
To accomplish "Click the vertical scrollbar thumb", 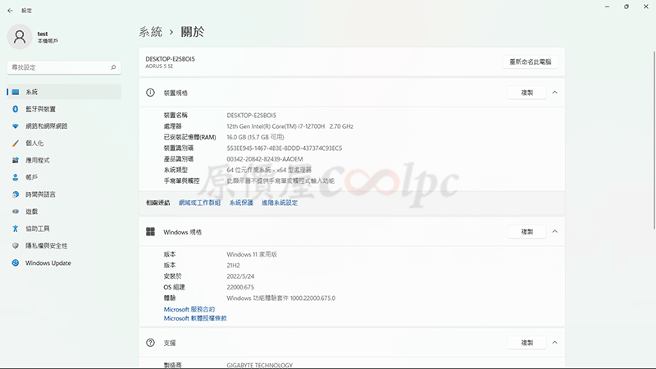I will pyautogui.click(x=654, y=140).
